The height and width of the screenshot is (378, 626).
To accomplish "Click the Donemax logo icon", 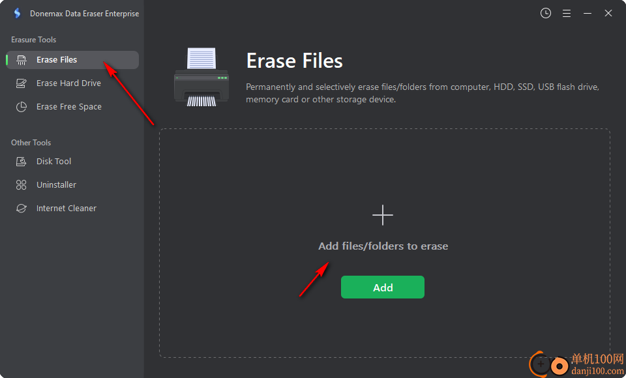I will (17, 13).
